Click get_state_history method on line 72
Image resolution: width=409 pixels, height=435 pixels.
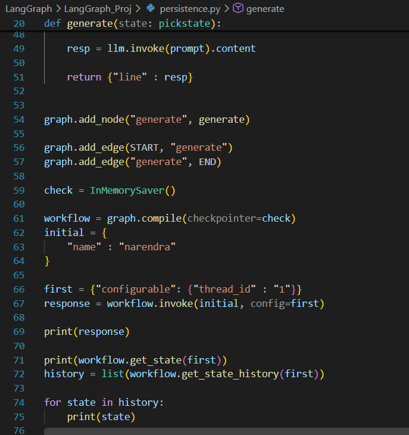coord(230,374)
